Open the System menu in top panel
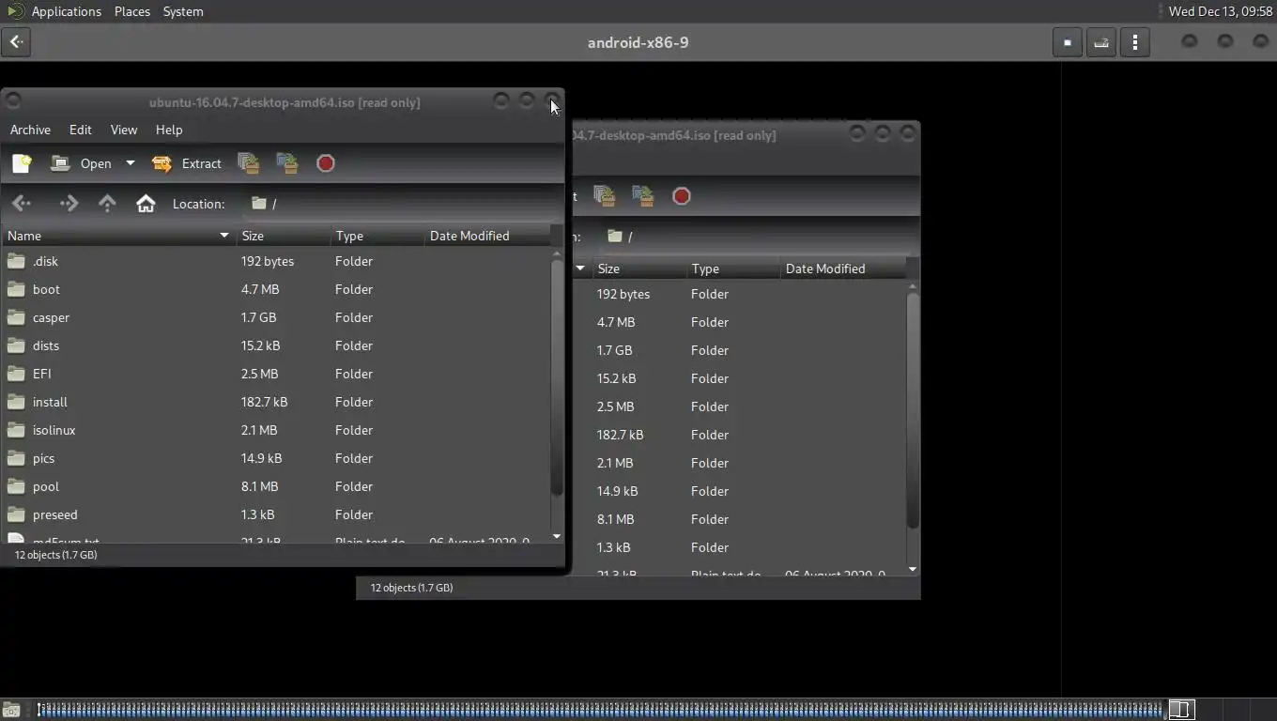Viewport: 1277px width, 721px height. pos(183,11)
